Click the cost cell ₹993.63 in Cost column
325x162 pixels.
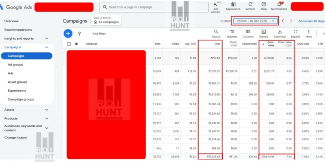pos(214,58)
